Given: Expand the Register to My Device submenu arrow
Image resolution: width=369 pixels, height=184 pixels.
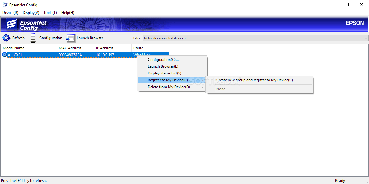Looking at the screenshot, I should point(203,80).
